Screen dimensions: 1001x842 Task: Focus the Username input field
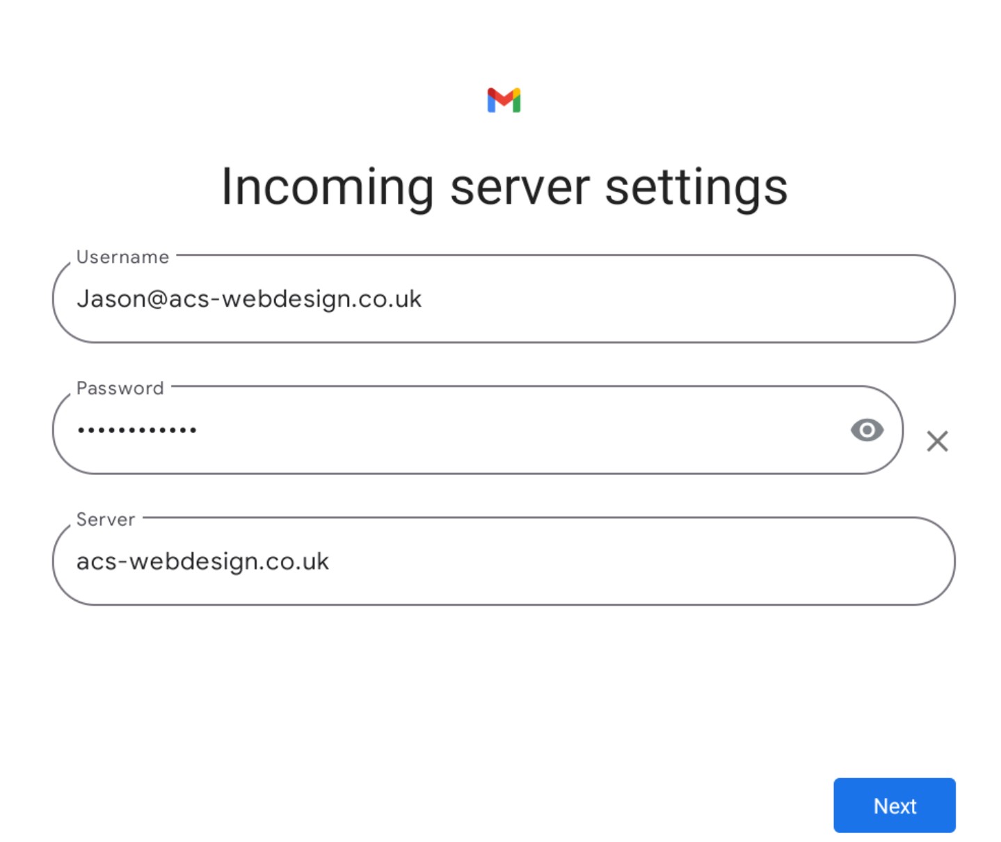point(504,299)
